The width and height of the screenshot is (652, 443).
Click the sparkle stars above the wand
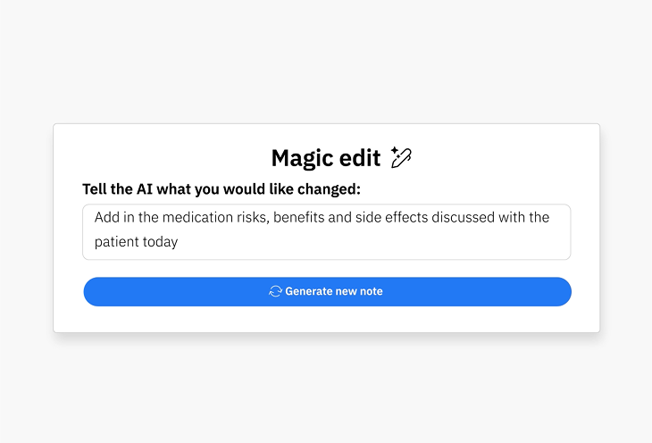click(395, 151)
